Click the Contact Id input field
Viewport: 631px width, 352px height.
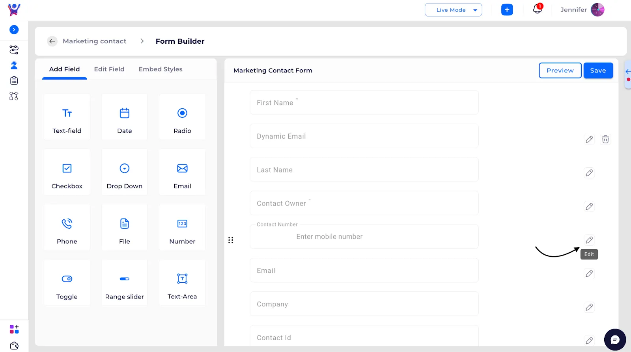[x=364, y=336]
